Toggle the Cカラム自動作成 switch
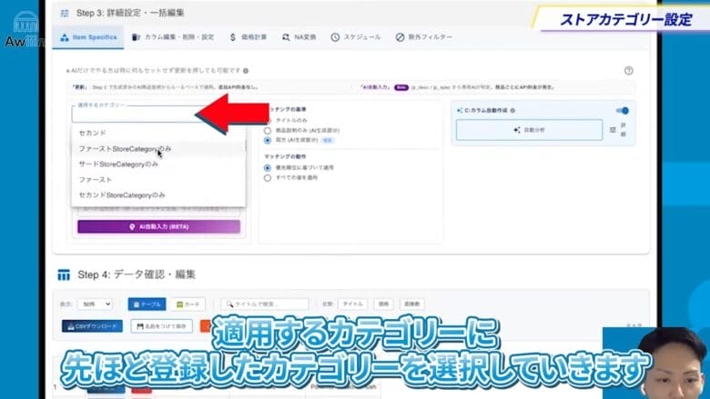 tap(622, 111)
